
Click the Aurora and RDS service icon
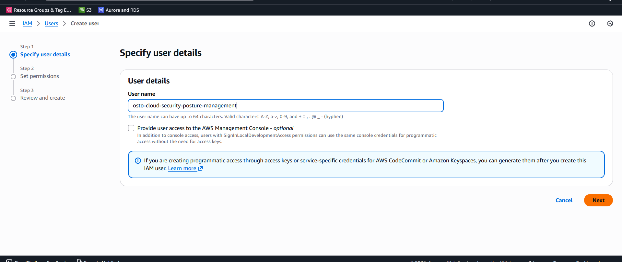101,10
